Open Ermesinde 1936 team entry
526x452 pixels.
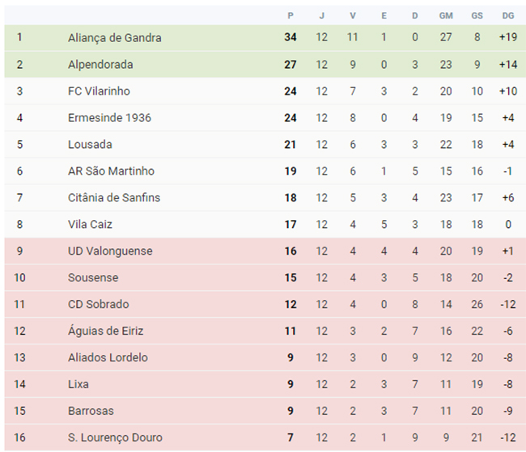[109, 118]
